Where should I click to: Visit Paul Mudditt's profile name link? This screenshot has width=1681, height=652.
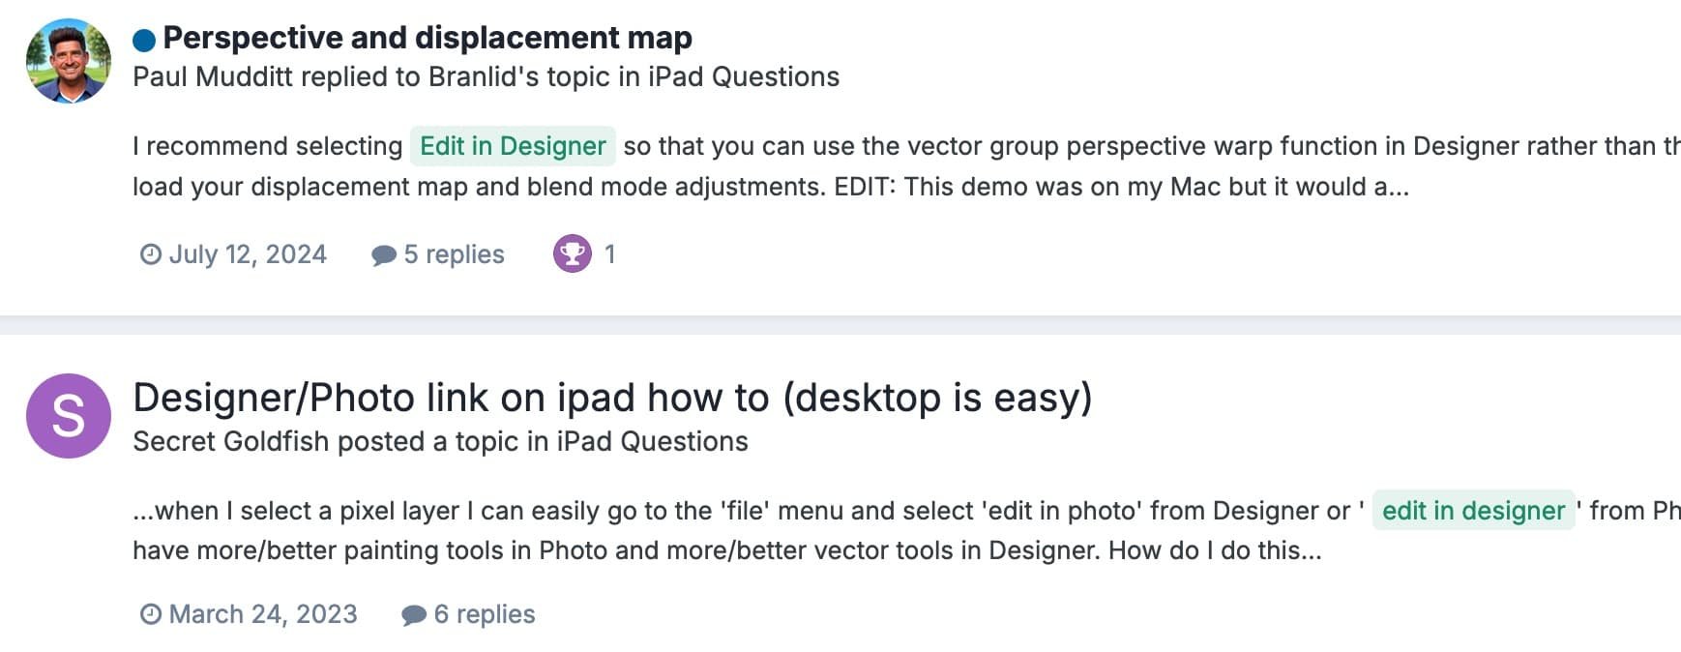[213, 76]
